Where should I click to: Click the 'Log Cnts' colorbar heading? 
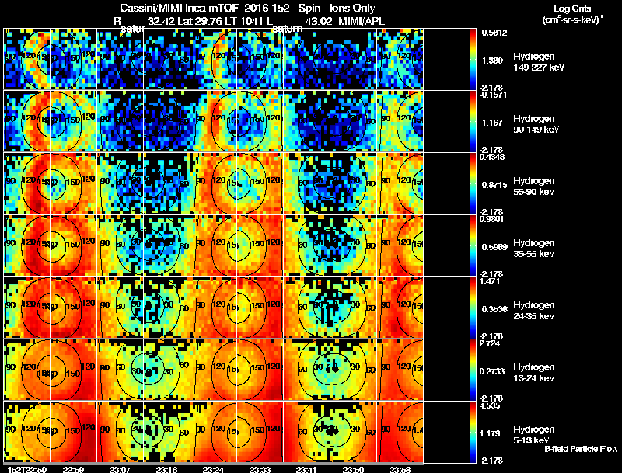pos(572,9)
